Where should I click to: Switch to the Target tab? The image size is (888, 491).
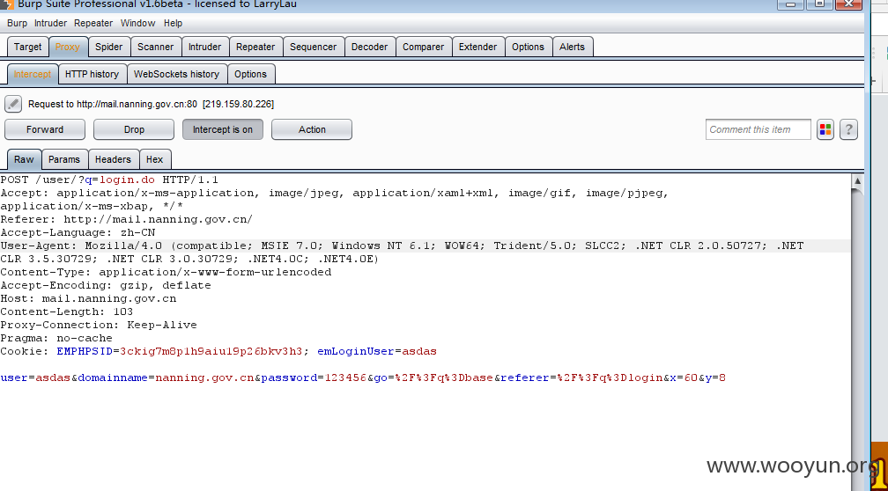28,47
